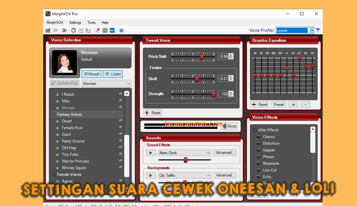357x206 pixels.
Task: Click the Update Alias button
Action: pyautogui.click(x=65, y=83)
